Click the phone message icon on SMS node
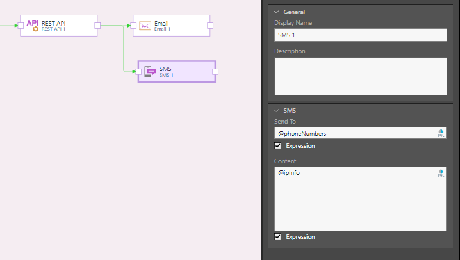The width and height of the screenshot is (460, 260). tap(149, 72)
